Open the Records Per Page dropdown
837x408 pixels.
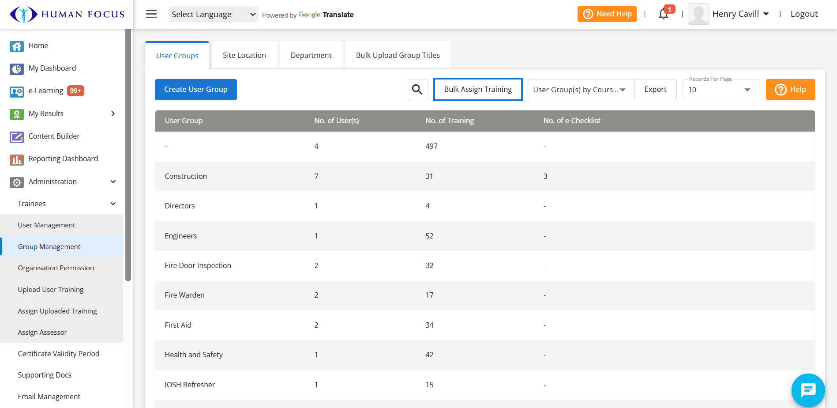(721, 90)
